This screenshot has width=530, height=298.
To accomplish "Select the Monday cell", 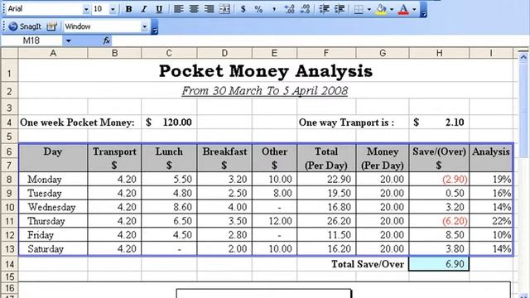I will [53, 180].
